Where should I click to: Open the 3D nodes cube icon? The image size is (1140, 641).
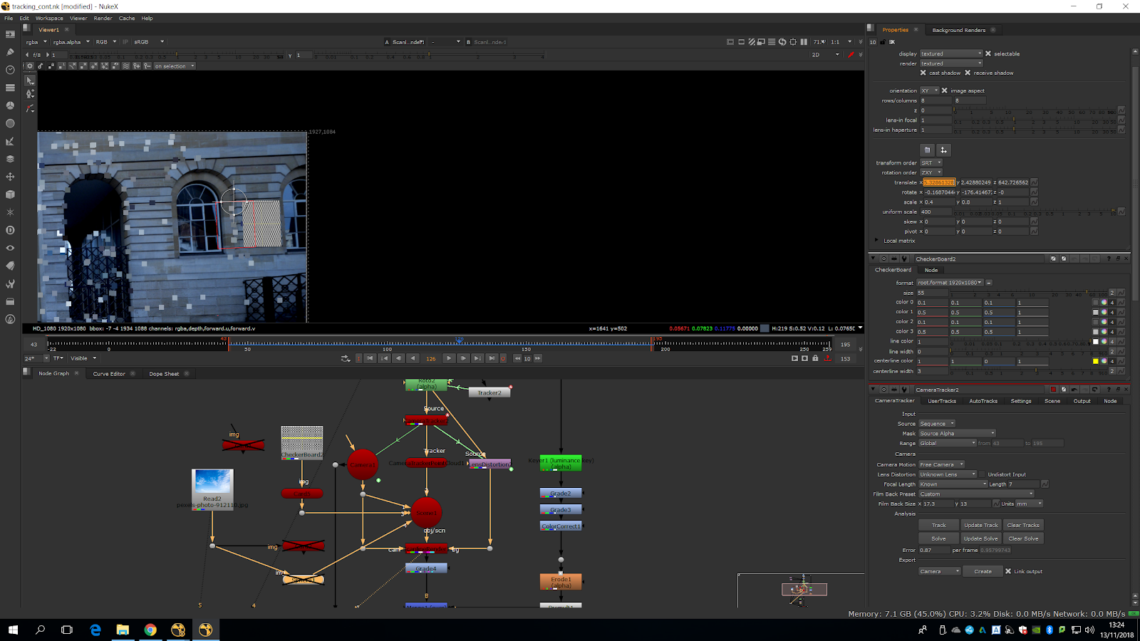[10, 194]
